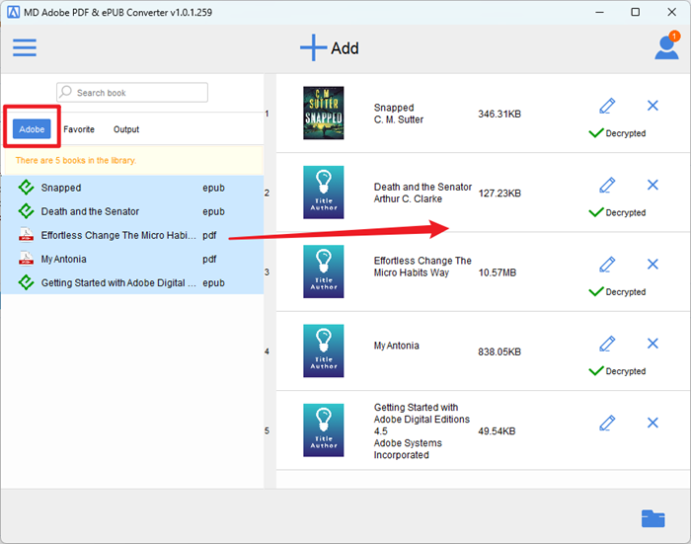Click the search magnifier icon
This screenshot has height=544, width=691.
[x=66, y=92]
